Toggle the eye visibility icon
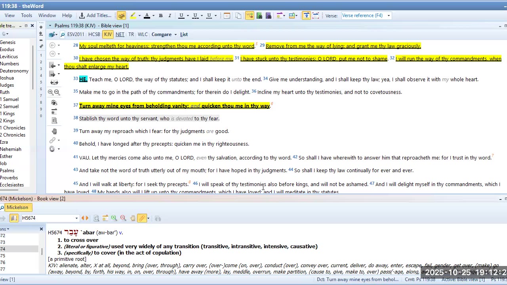Screen dimensions: 507x285 pos(54,103)
